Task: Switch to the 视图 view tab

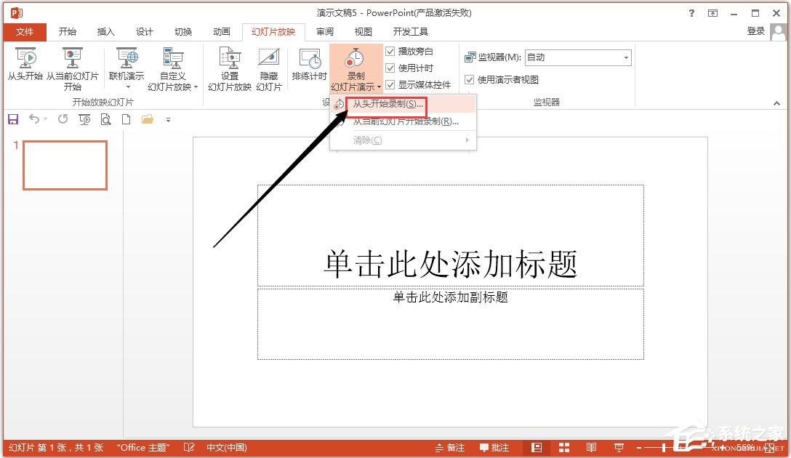Action: point(364,32)
